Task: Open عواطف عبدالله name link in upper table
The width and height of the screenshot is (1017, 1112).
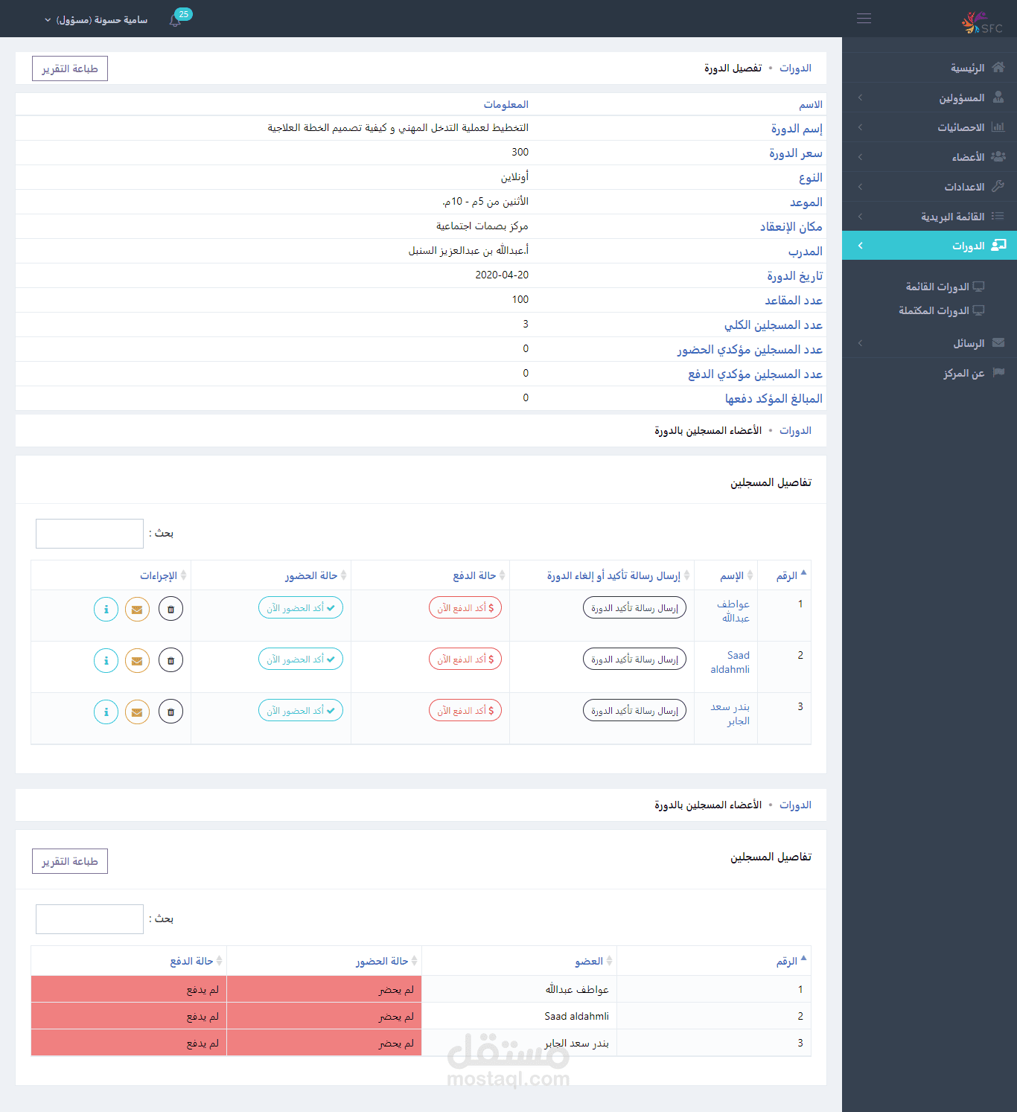Action: tap(733, 611)
